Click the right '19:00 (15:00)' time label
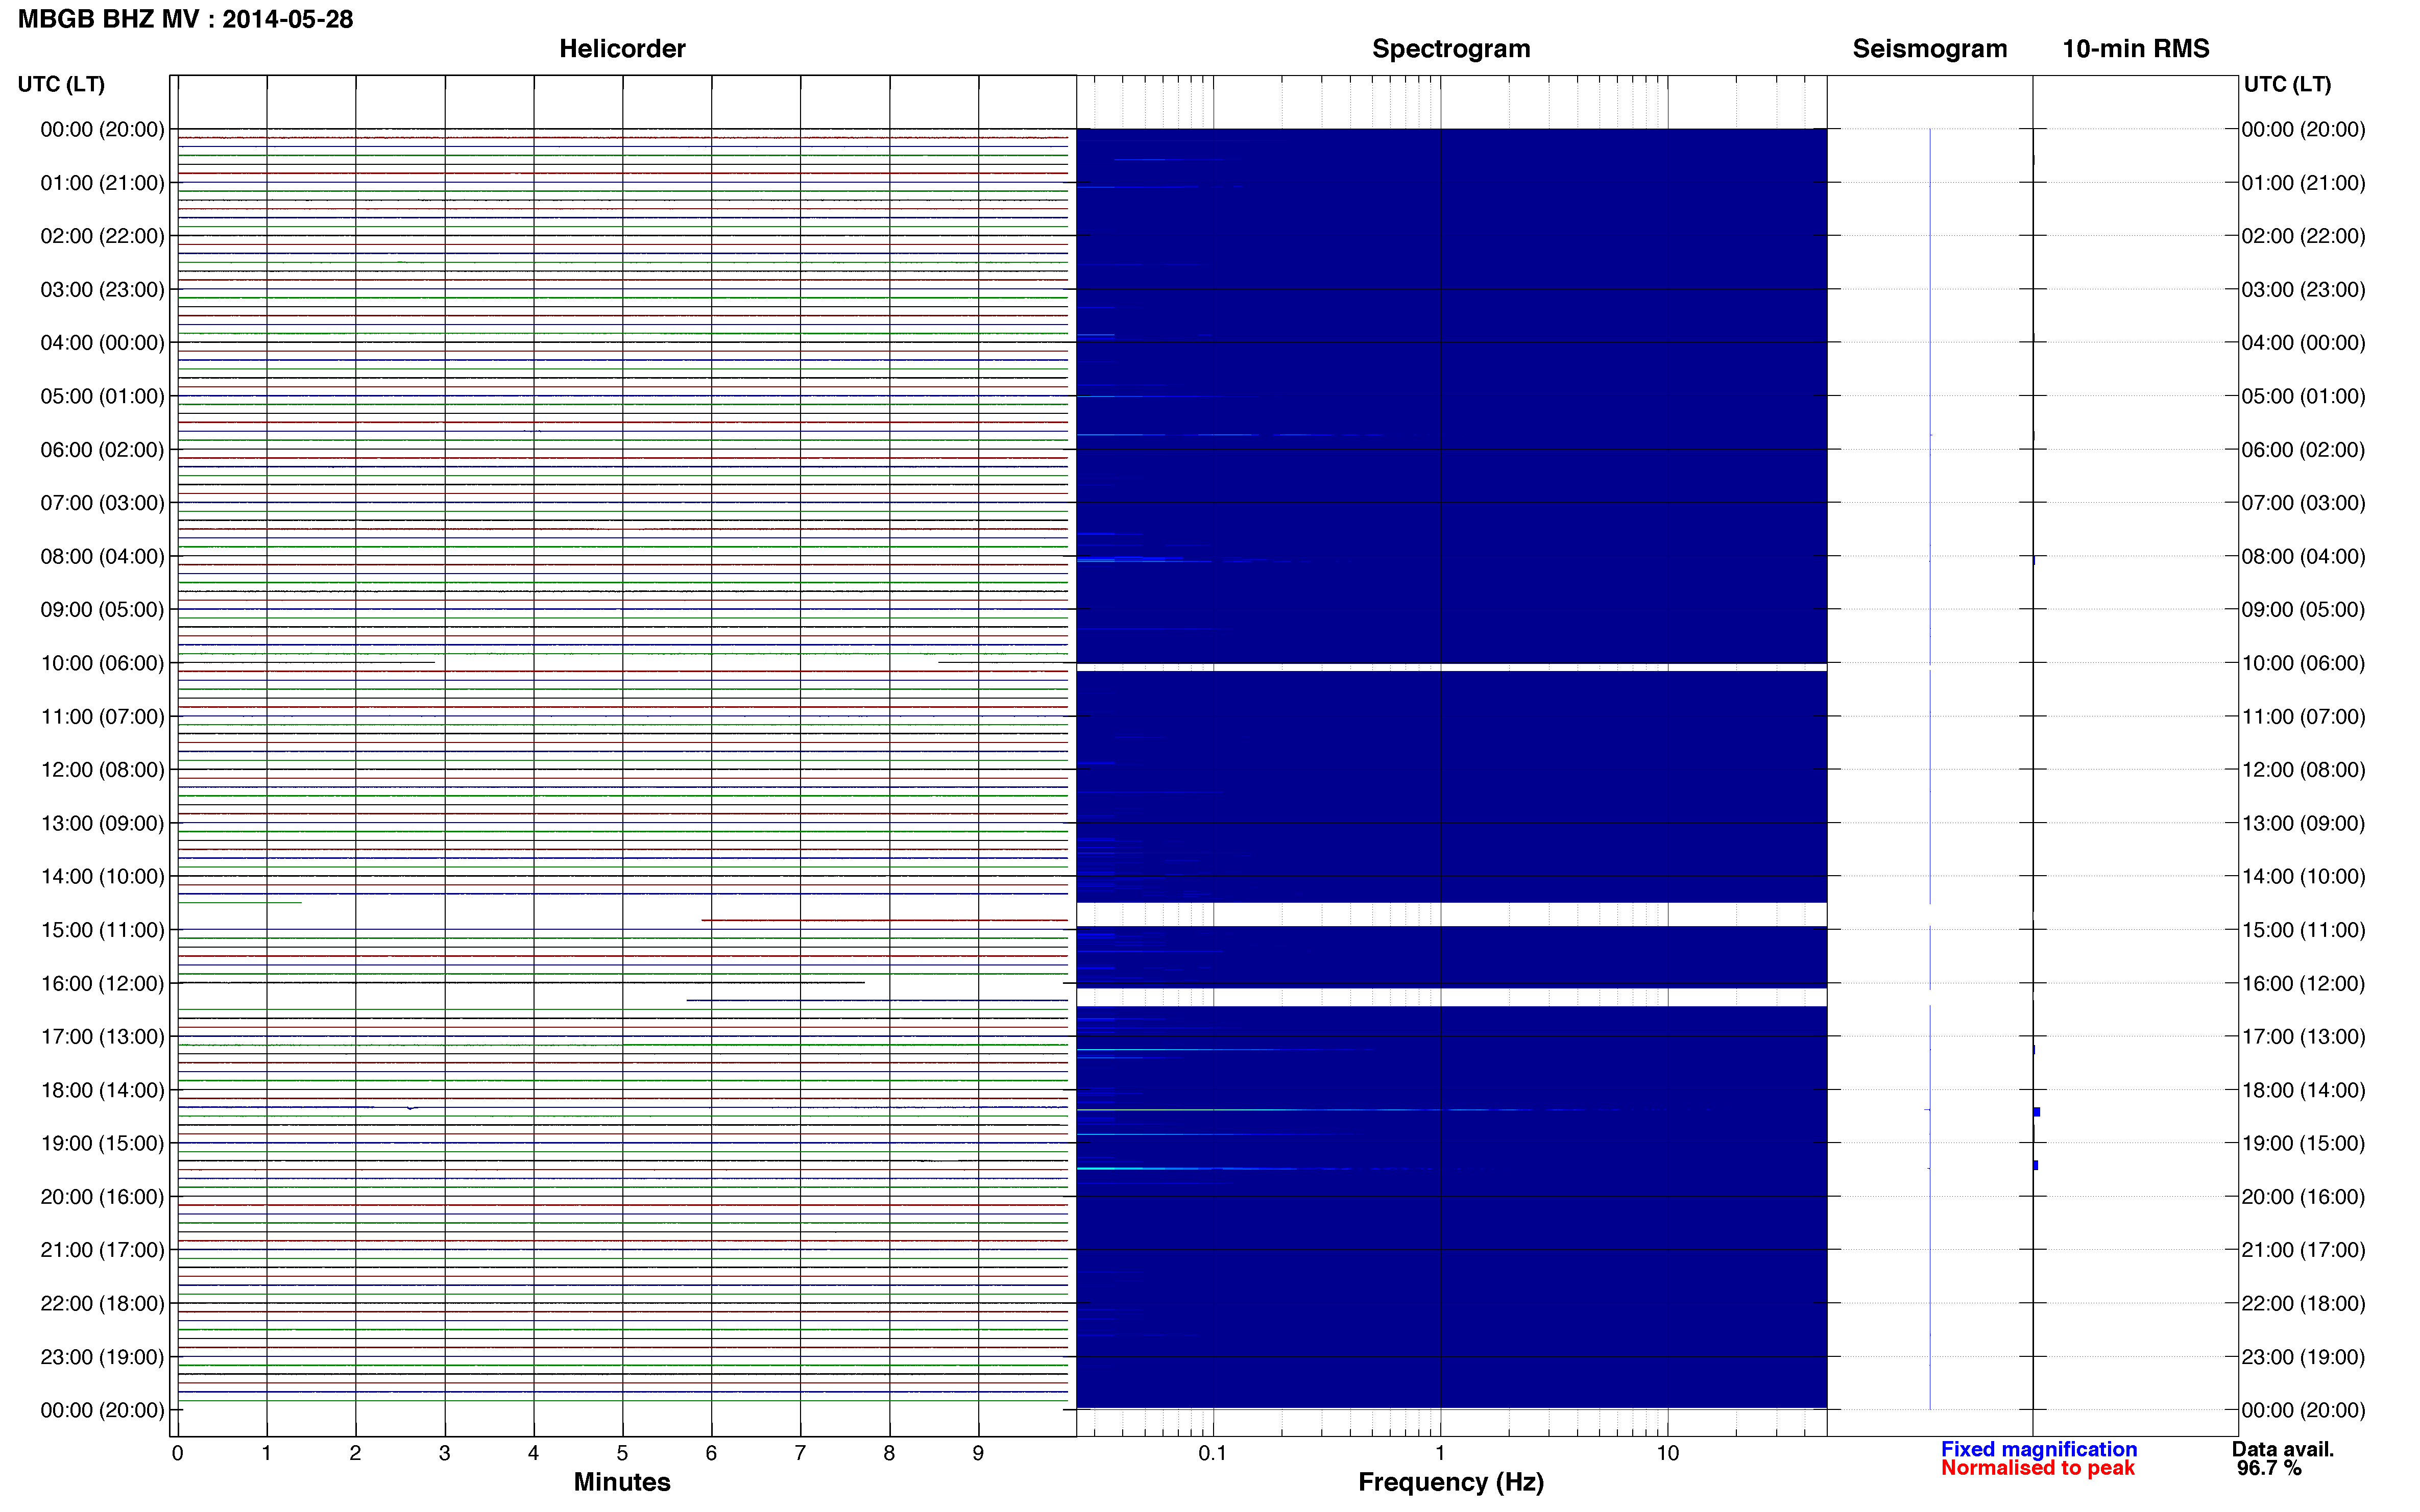This screenshot has width=2420, height=1512. pos(2303,1143)
